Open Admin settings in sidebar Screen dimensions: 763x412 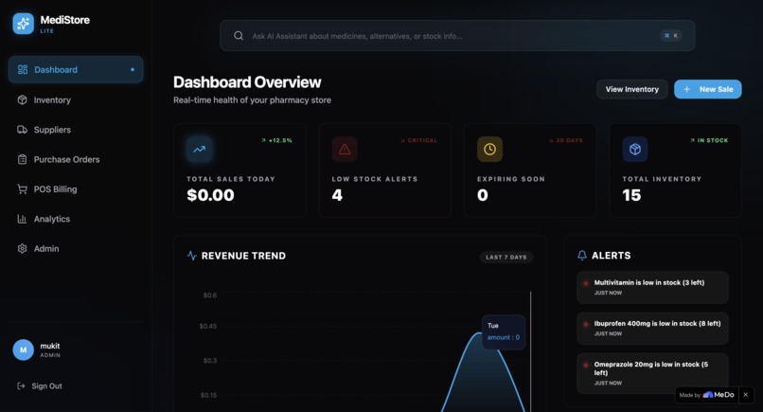point(76,248)
